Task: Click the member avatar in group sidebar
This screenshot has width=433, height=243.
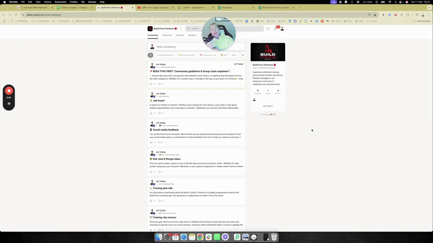Action: (254, 100)
